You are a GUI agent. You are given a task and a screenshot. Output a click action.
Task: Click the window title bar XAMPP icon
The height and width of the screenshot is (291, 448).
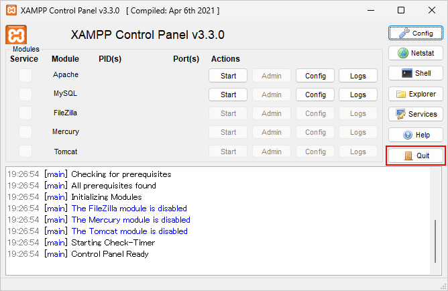tap(11, 11)
